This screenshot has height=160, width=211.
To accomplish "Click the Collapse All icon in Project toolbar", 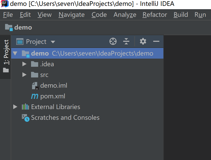I will pyautogui.click(x=126, y=41).
